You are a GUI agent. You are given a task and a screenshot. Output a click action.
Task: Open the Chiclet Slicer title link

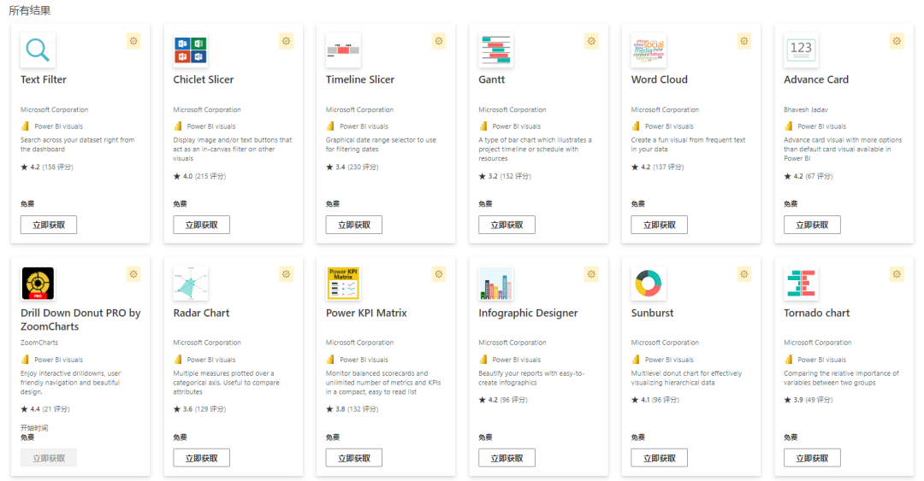(x=204, y=79)
